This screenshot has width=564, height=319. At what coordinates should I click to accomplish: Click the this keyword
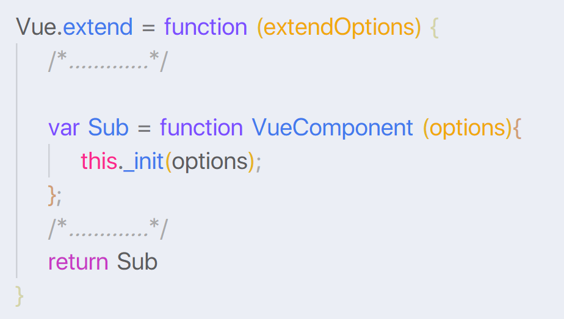[x=99, y=161]
